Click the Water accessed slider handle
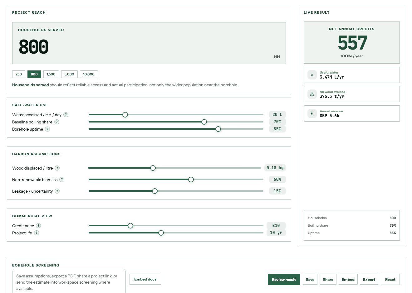This screenshot has height=293, width=412. 125,115
